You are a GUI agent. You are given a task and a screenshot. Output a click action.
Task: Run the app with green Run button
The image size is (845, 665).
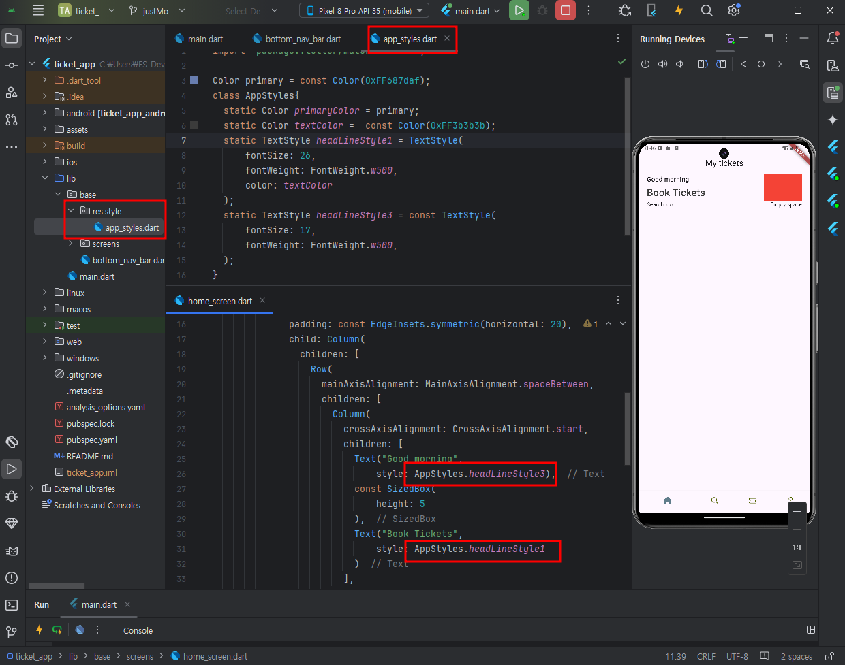click(x=519, y=10)
